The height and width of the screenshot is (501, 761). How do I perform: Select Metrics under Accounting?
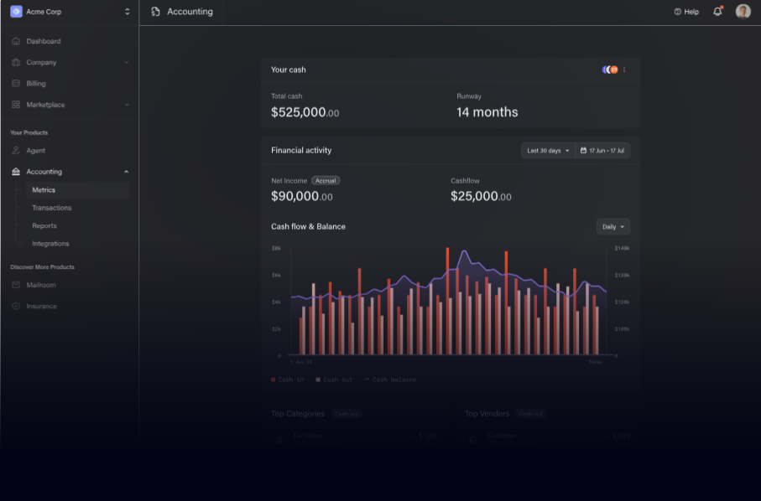coord(78,190)
